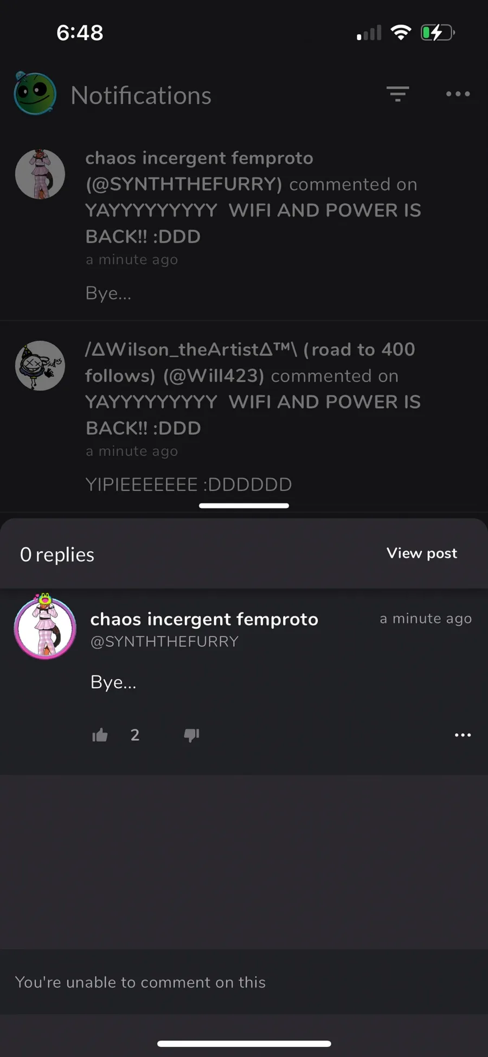Open the commenter's pink-ringed profile picture
The height and width of the screenshot is (1057, 488).
[45, 627]
